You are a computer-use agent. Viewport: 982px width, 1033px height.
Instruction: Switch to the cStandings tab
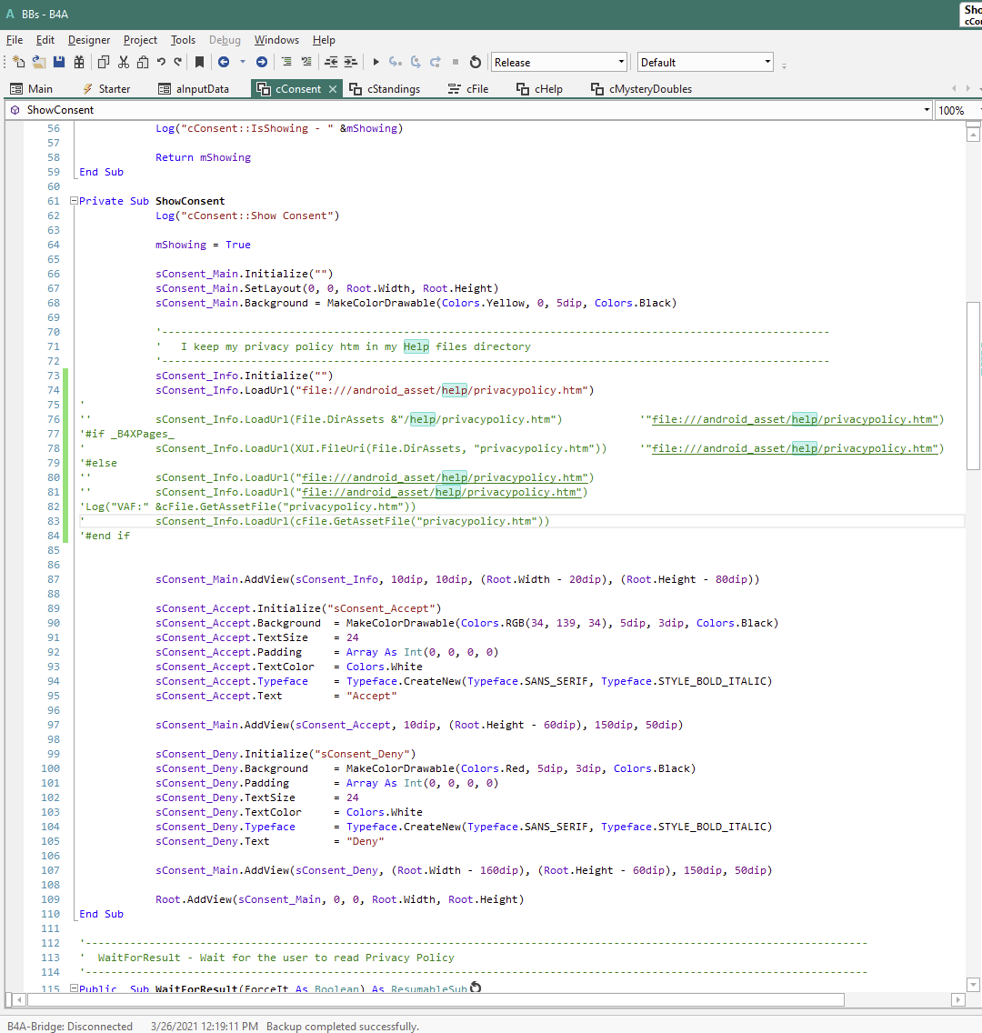393,89
